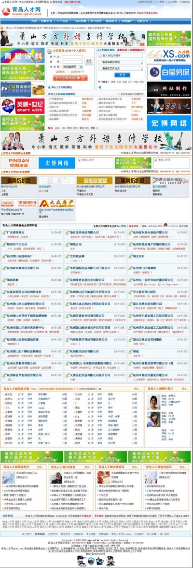This screenshot has height=568, width=193.
Task: Click 个人帮助 link in the top bar
Action: click(x=160, y=2)
